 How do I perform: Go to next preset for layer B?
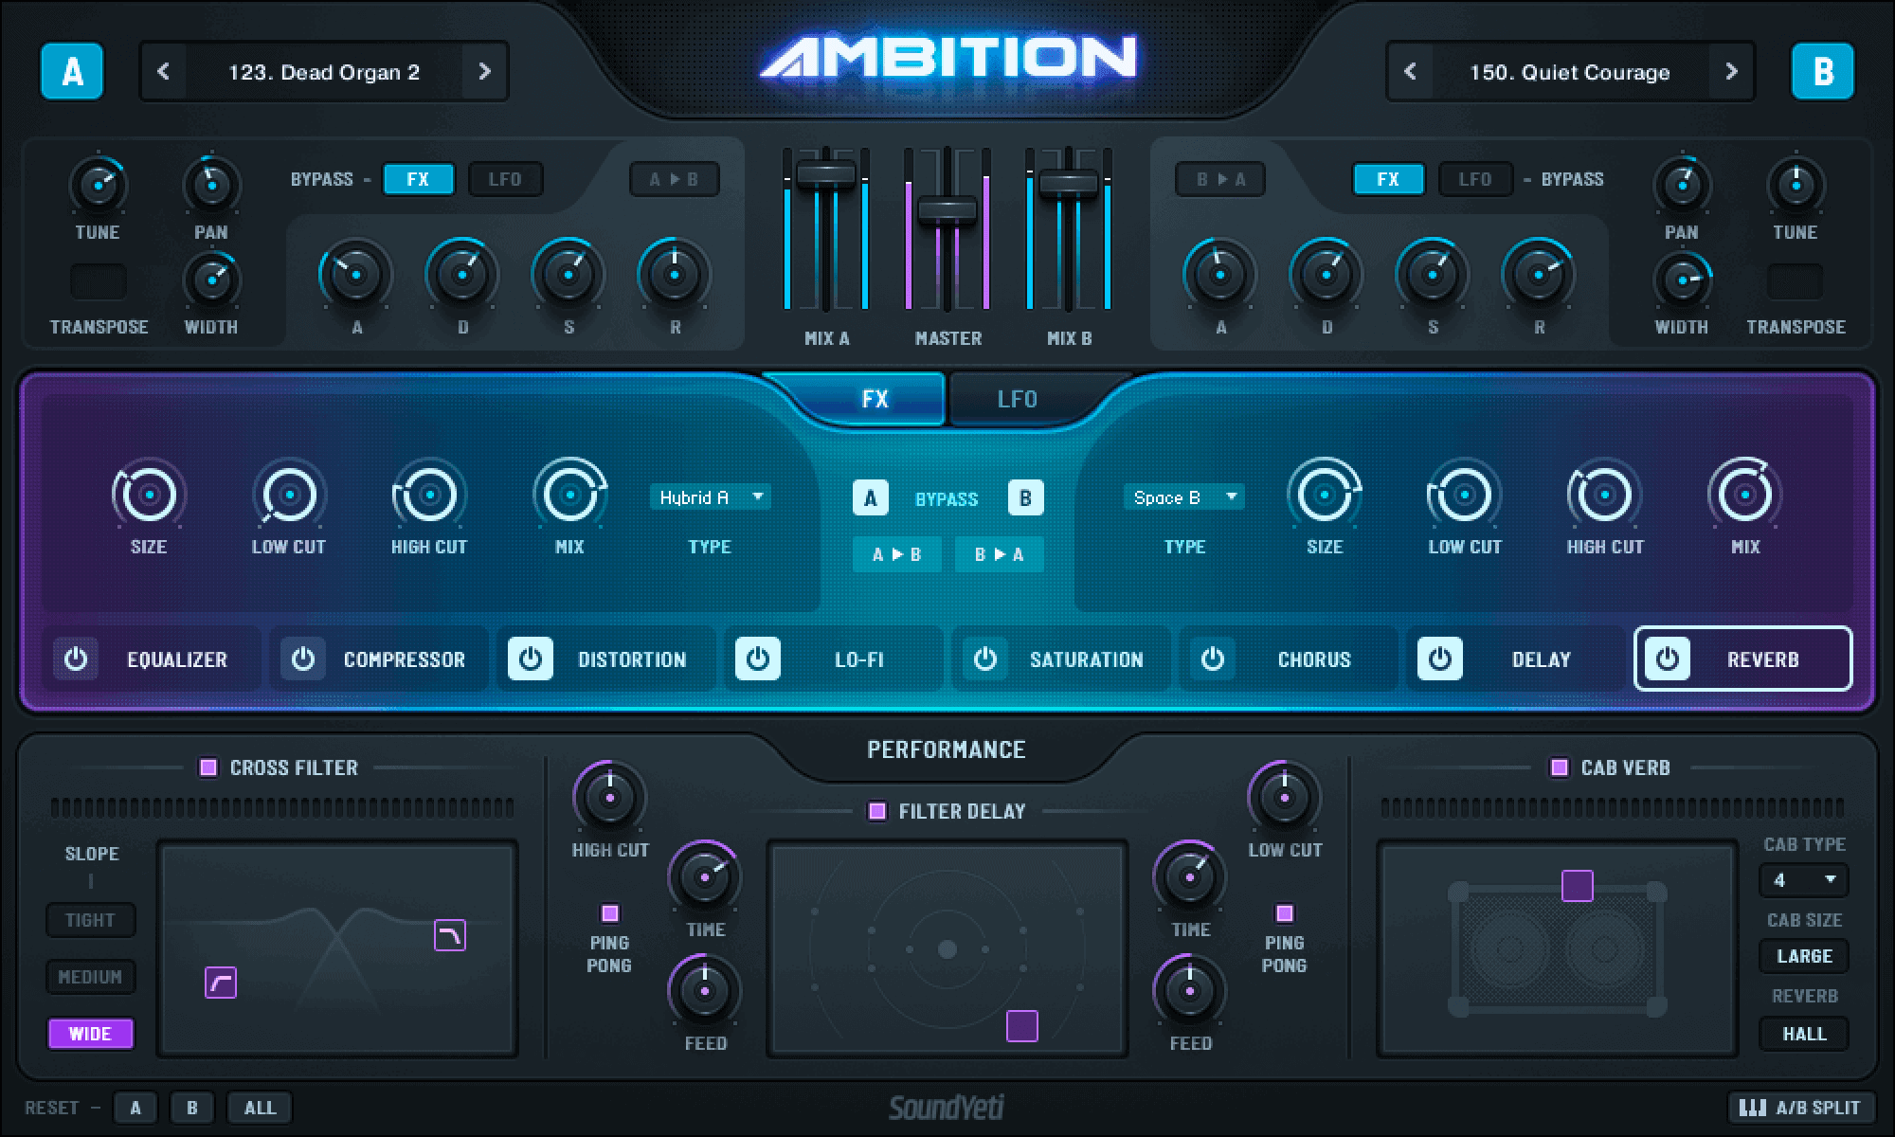[1731, 71]
